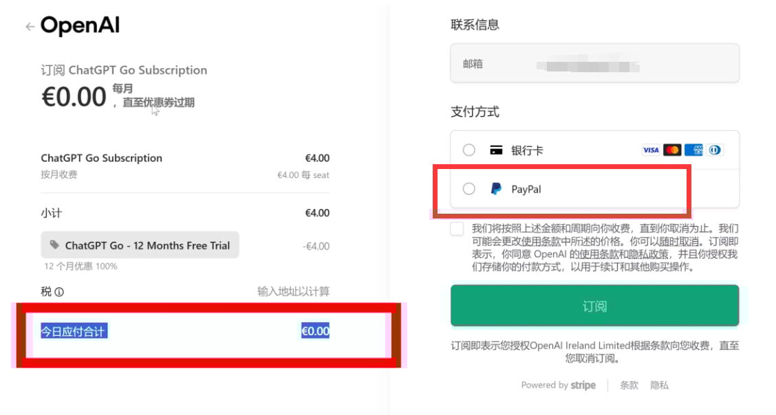Click the OpenAI logo
Image resolution: width=776 pixels, height=415 pixels.
80,26
